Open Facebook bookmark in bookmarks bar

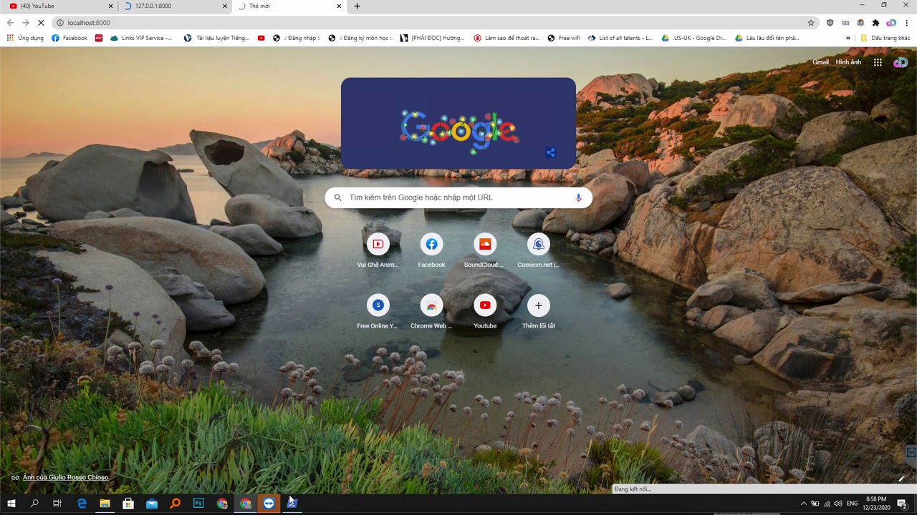[x=69, y=38]
